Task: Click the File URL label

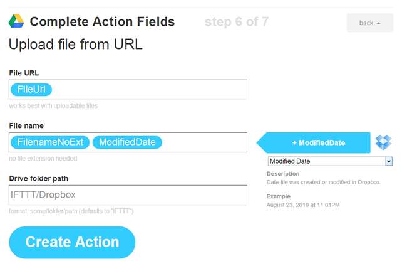Action: coord(24,73)
